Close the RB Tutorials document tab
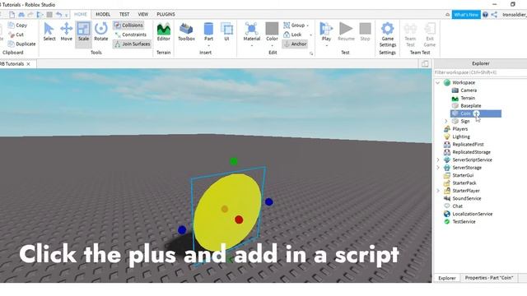Screen dimensions: 527x296 point(28,64)
